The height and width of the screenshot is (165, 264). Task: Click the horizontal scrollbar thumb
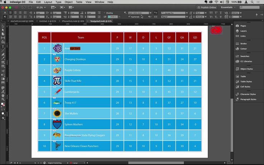pos(156,163)
